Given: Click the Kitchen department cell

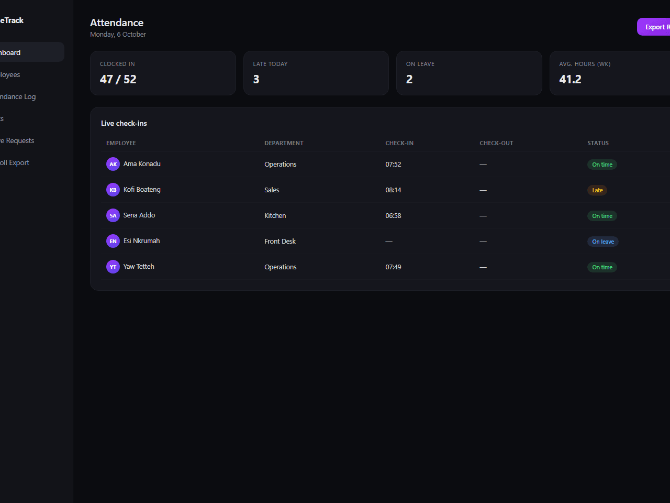Looking at the screenshot, I should pos(275,216).
